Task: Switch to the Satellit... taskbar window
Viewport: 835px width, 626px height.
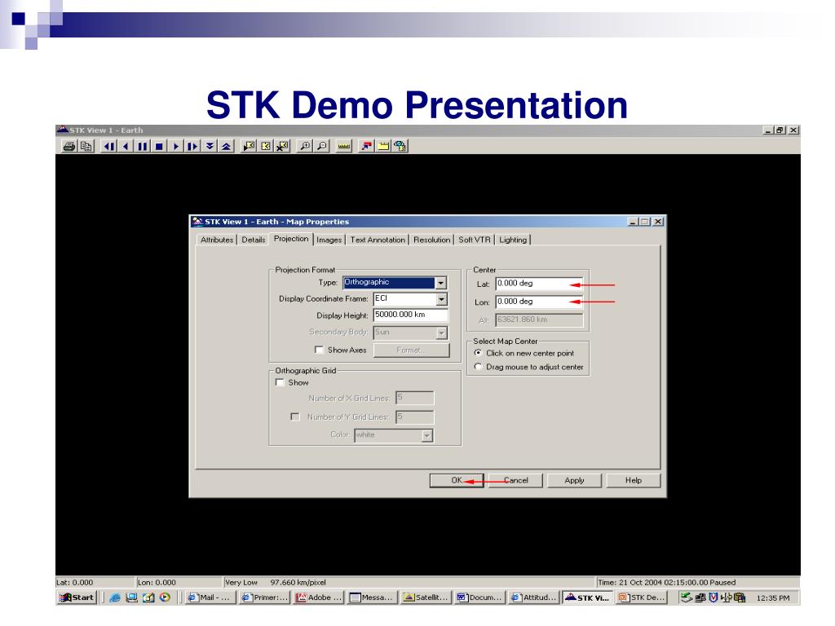Action: pyautogui.click(x=426, y=597)
